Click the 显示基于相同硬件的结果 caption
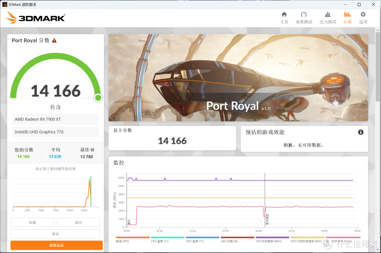This screenshot has height=253, width=381. 55,169
